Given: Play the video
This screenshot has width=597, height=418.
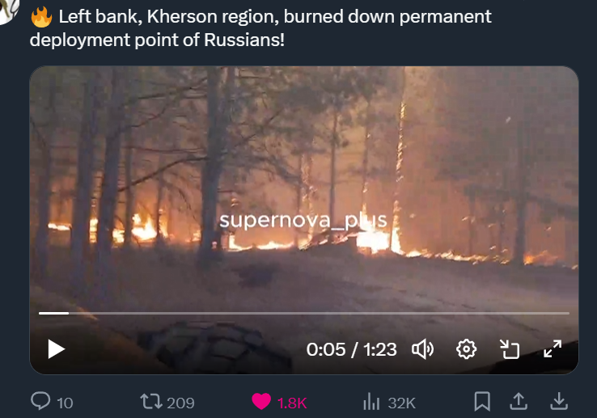Looking at the screenshot, I should coord(57,349).
